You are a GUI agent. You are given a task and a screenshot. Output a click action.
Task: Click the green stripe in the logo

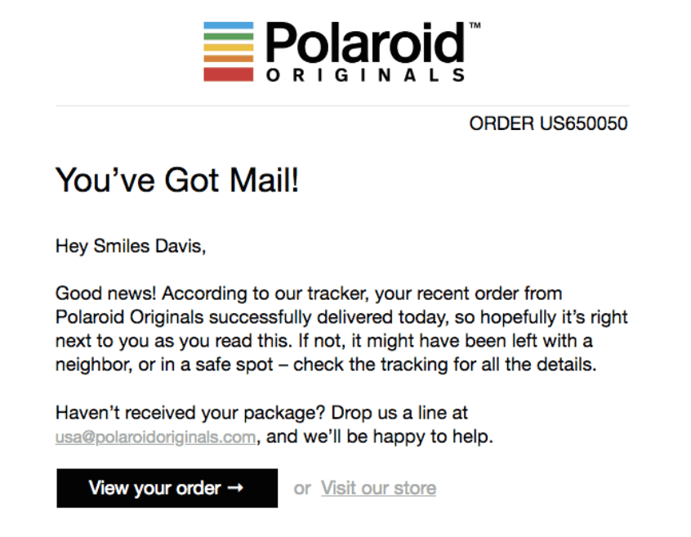tap(228, 37)
